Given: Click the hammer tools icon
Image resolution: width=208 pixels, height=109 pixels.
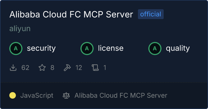Looking at the screenshot, I should tap(67, 68).
